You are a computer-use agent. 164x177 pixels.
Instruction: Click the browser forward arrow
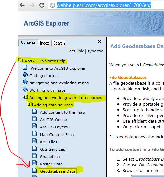point(32,5)
